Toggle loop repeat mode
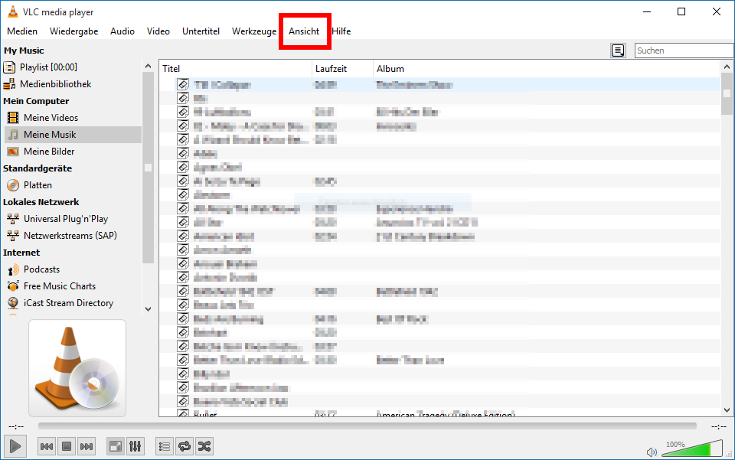Screen dimensions: 735x460 click(x=184, y=446)
